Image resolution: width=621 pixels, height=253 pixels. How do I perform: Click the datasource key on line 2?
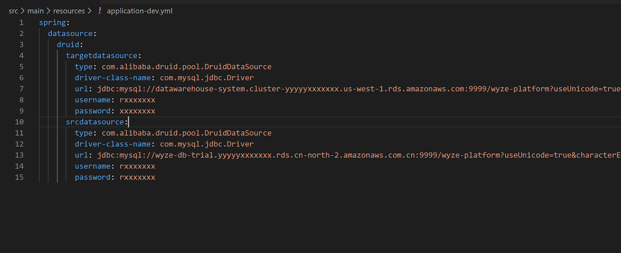70,33
